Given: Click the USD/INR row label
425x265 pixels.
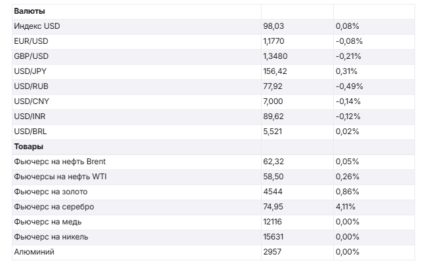Looking at the screenshot, I should point(30,116).
